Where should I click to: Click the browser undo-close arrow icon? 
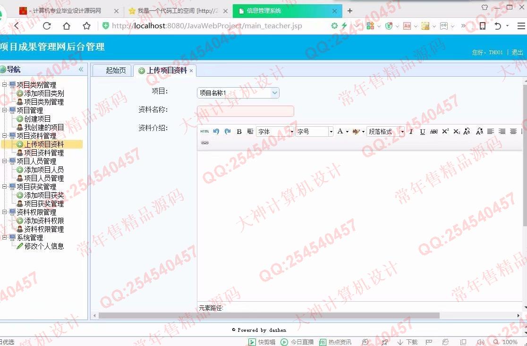(x=498, y=26)
